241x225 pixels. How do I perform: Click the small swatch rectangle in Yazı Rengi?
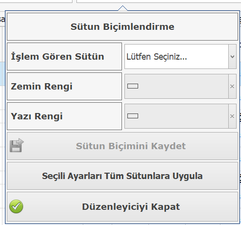[x=133, y=116]
